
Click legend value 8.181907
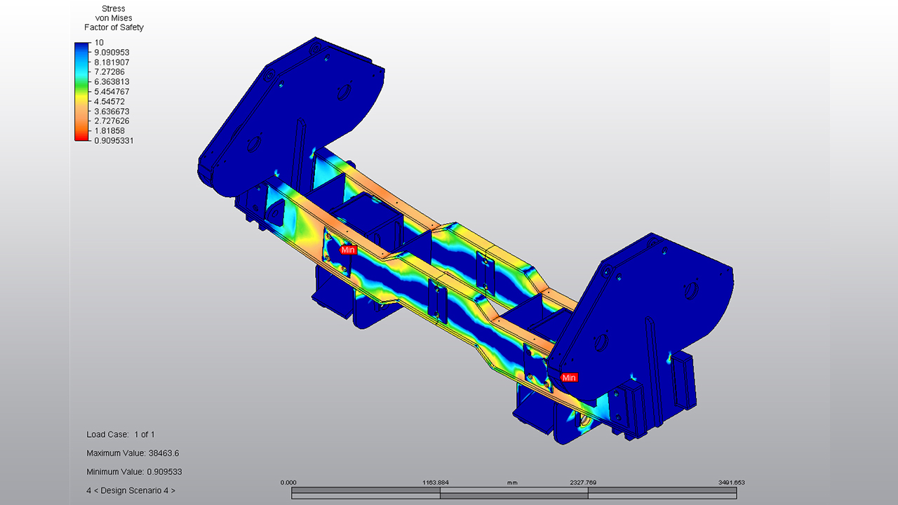pyautogui.click(x=112, y=62)
